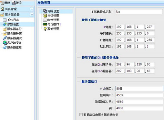The height and width of the screenshot is (120, 164).
Task: Click the 子网掩码 last octet field 0
Action: [x=150, y=33]
